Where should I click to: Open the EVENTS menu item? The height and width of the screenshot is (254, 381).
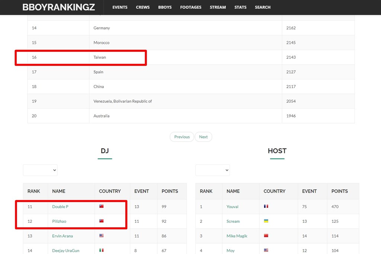[x=120, y=7]
